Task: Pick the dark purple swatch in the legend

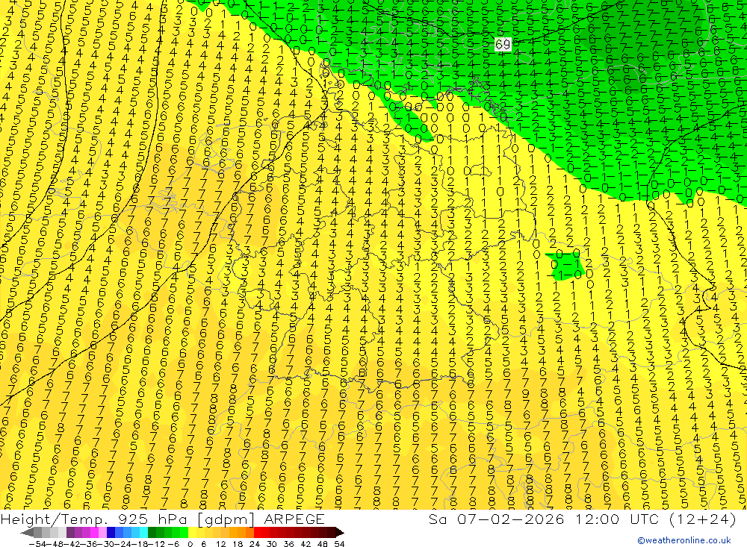Action: click(x=70, y=533)
